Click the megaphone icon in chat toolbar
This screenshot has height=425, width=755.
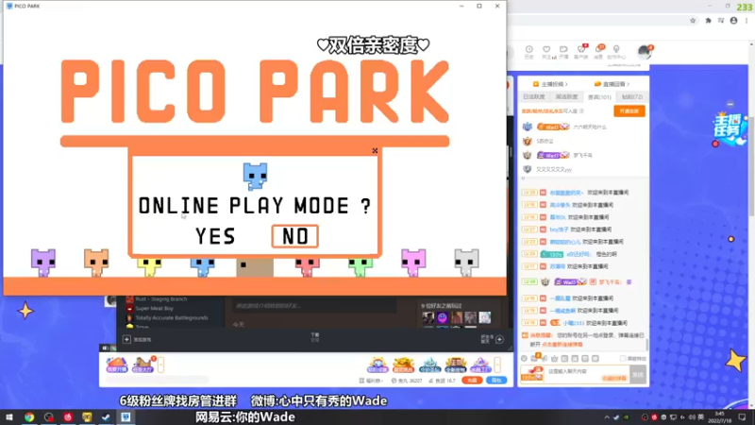[x=545, y=359]
